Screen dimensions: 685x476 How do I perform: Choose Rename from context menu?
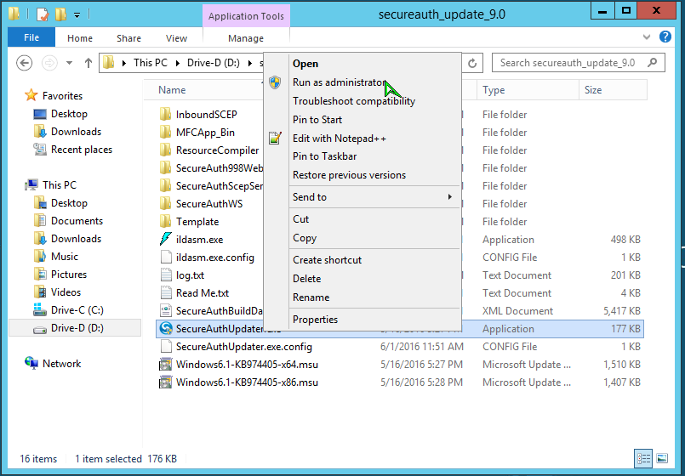click(x=362, y=297)
